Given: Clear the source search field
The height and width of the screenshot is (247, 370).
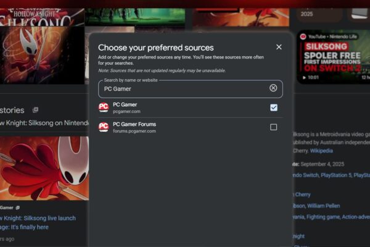Looking at the screenshot, I should pos(273,88).
